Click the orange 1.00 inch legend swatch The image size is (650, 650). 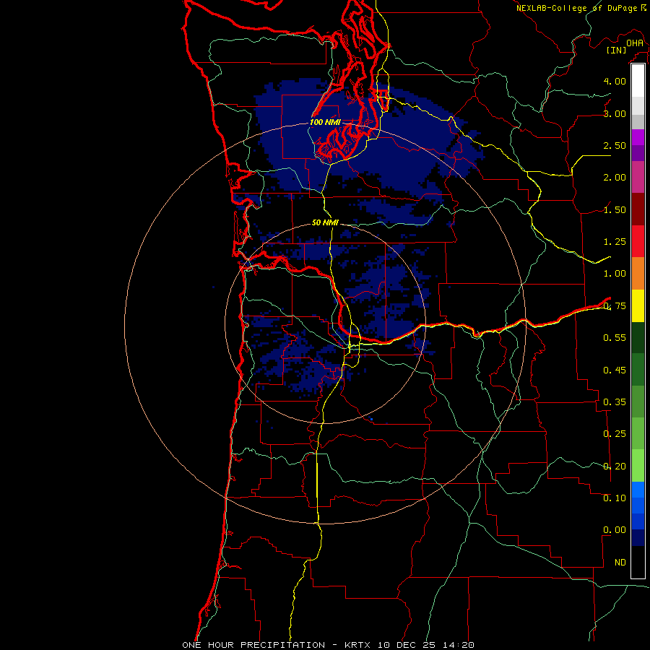pos(638,273)
